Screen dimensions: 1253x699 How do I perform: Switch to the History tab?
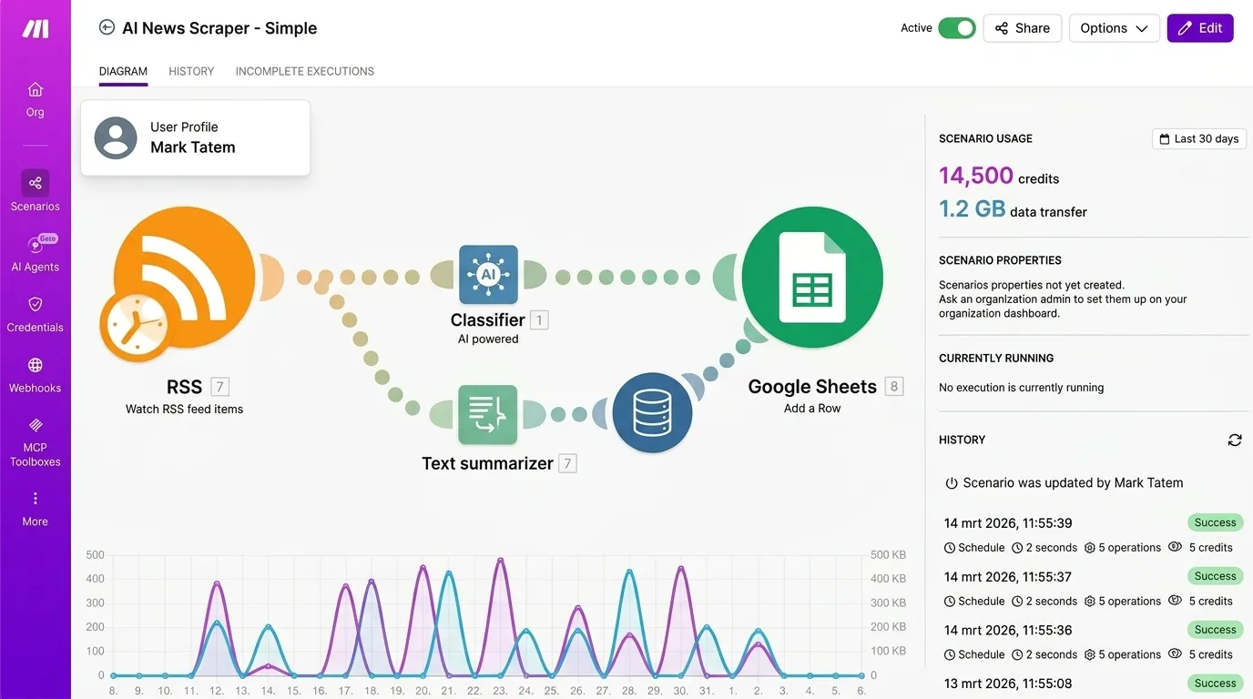tap(191, 71)
